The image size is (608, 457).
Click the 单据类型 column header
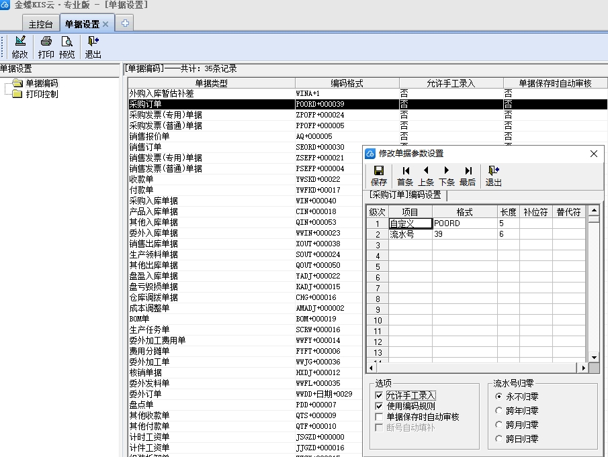coord(212,83)
